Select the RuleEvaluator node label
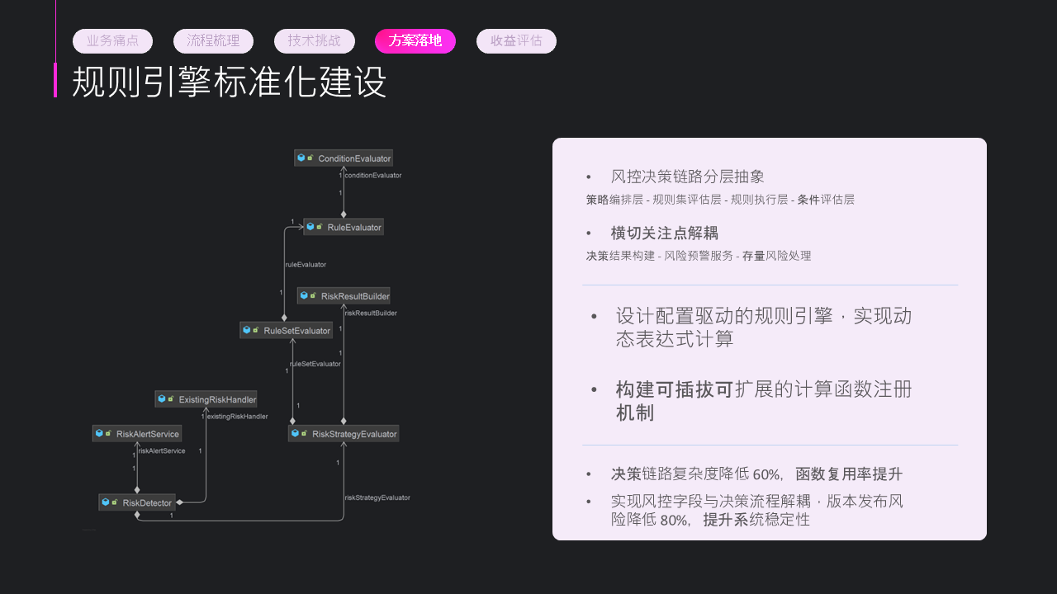Image resolution: width=1057 pixels, height=594 pixels. 354,227
